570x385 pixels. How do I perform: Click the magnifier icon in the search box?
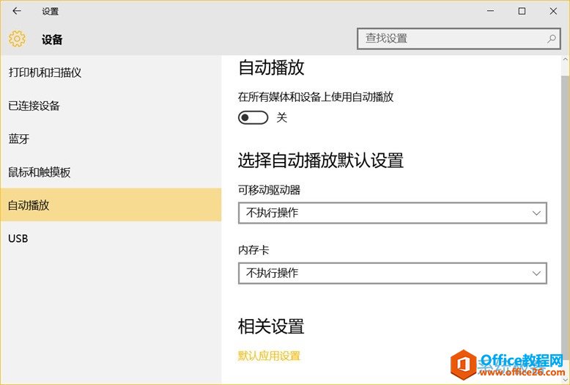pyautogui.click(x=551, y=38)
